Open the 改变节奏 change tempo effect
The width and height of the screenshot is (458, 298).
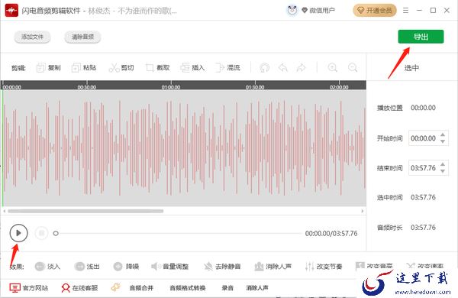pos(324,267)
